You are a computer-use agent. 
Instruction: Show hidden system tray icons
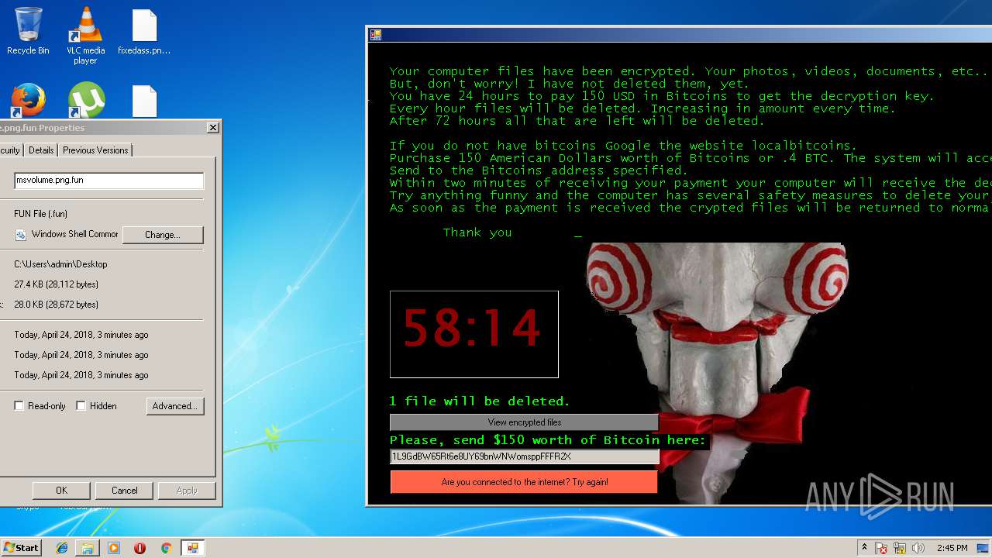pyautogui.click(x=864, y=548)
